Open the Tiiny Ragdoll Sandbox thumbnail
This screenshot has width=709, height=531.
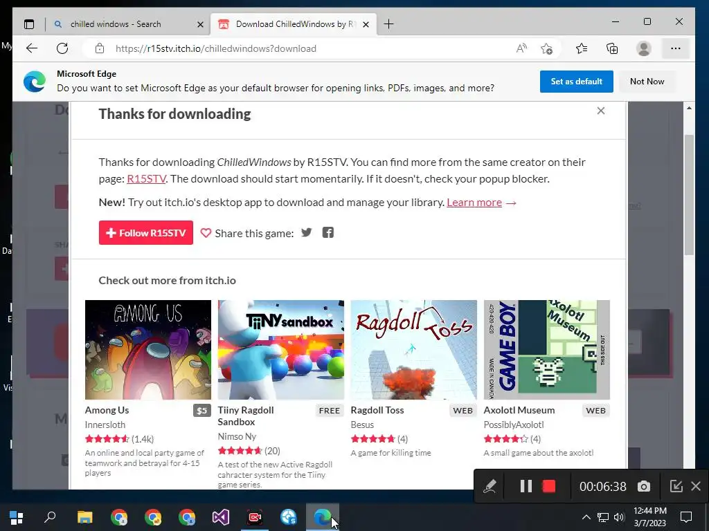coord(281,349)
